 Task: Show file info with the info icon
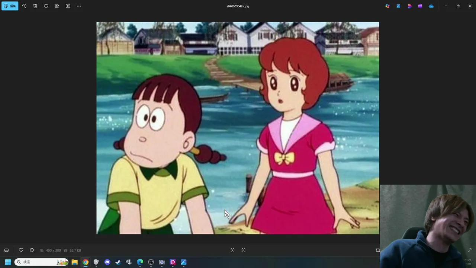click(32, 250)
